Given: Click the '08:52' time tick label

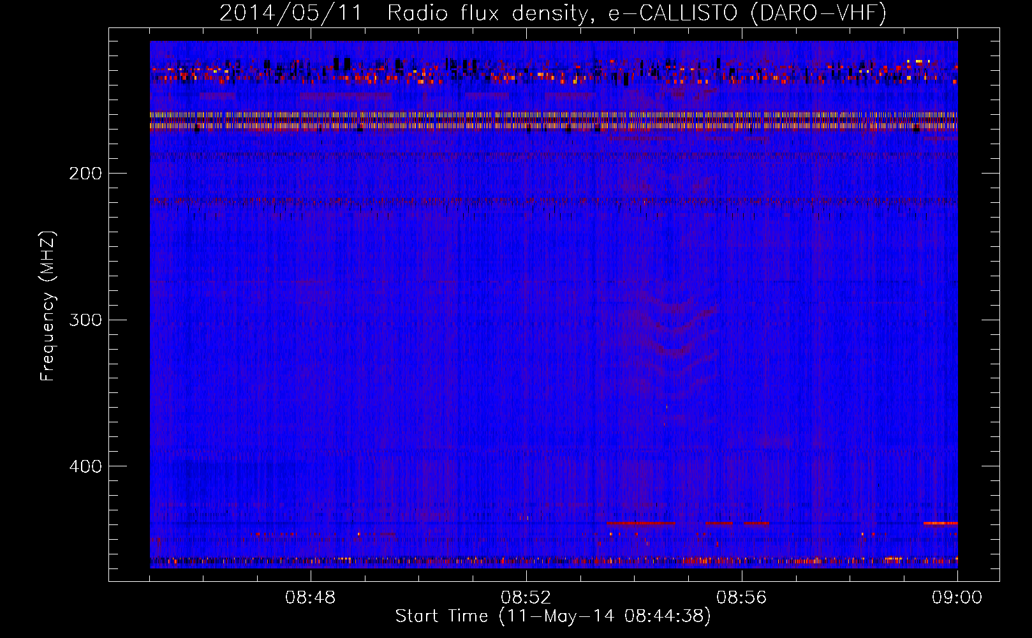Looking at the screenshot, I should [526, 598].
